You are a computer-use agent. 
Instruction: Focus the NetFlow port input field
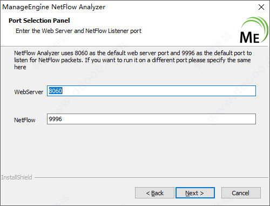click(x=151, y=119)
